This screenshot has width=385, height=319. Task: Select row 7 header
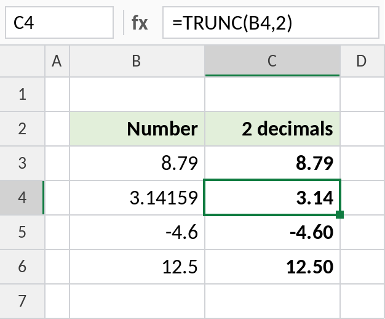[22, 301]
